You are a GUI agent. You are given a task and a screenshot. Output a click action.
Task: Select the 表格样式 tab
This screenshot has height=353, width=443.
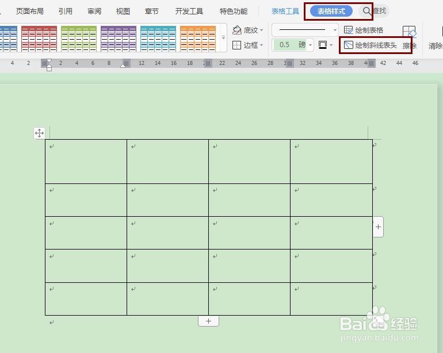coord(331,11)
